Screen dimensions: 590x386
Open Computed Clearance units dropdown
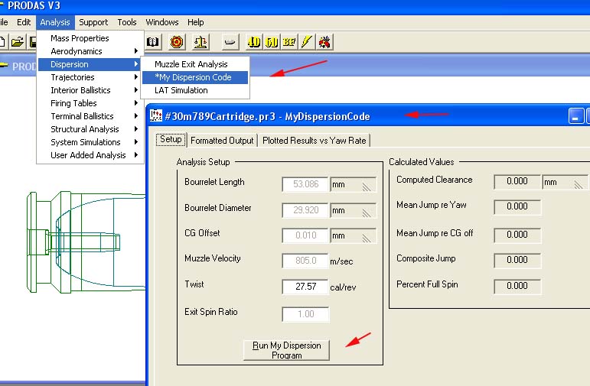pos(565,182)
